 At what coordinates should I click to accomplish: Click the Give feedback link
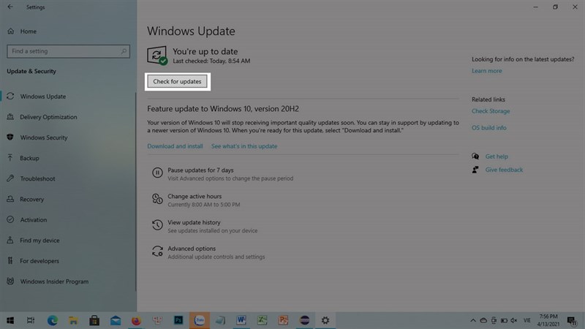tap(504, 170)
